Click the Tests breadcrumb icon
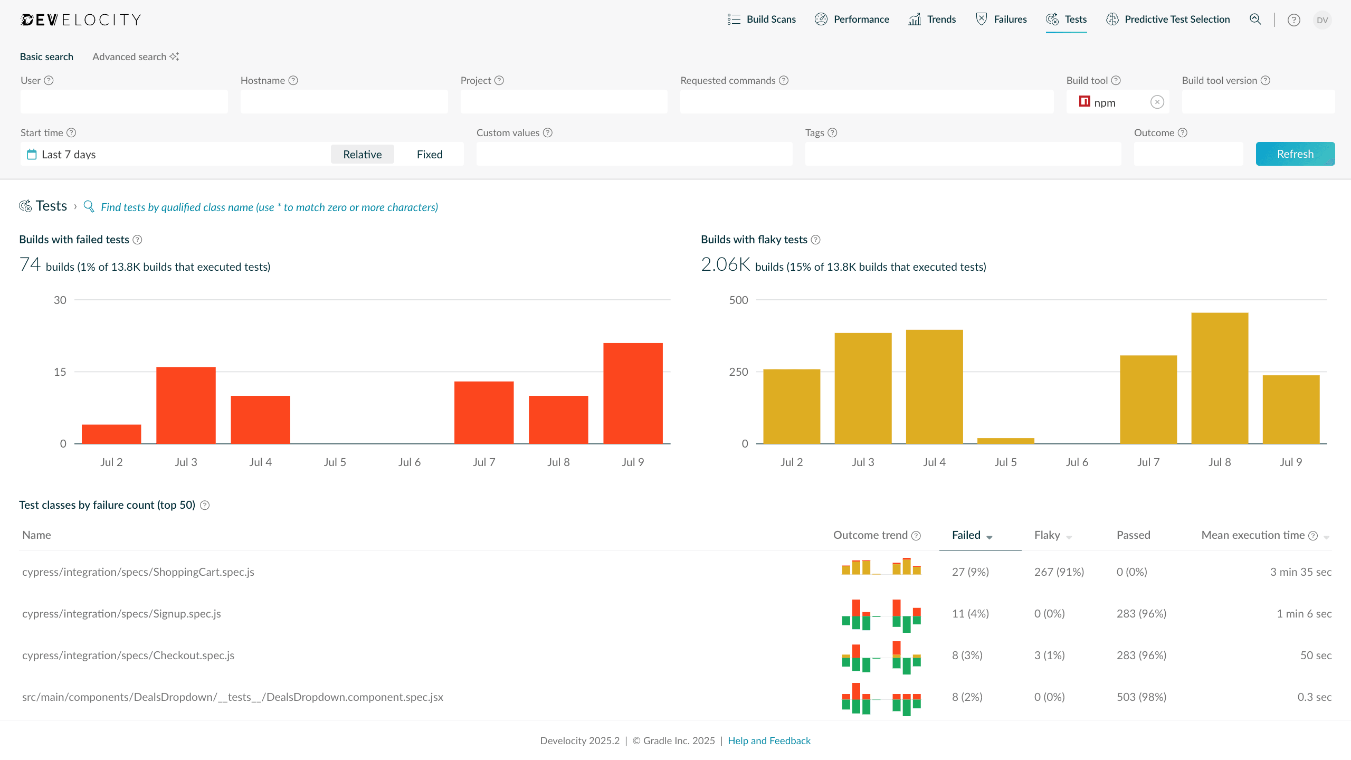Screen dimensions: 1351x760 click(x=24, y=206)
